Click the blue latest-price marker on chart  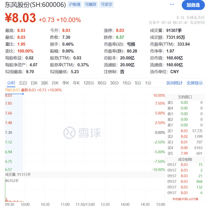point(23,94)
